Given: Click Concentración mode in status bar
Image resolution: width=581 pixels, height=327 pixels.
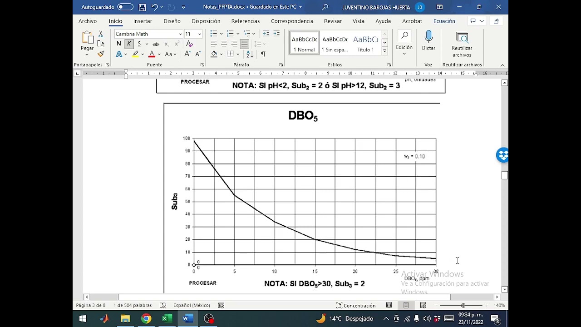Looking at the screenshot, I should coord(356,306).
